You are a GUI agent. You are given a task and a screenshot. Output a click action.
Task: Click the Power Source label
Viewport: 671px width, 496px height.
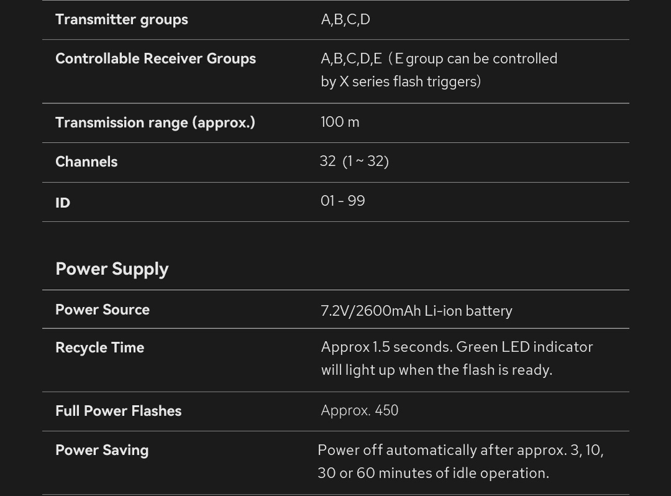(103, 310)
